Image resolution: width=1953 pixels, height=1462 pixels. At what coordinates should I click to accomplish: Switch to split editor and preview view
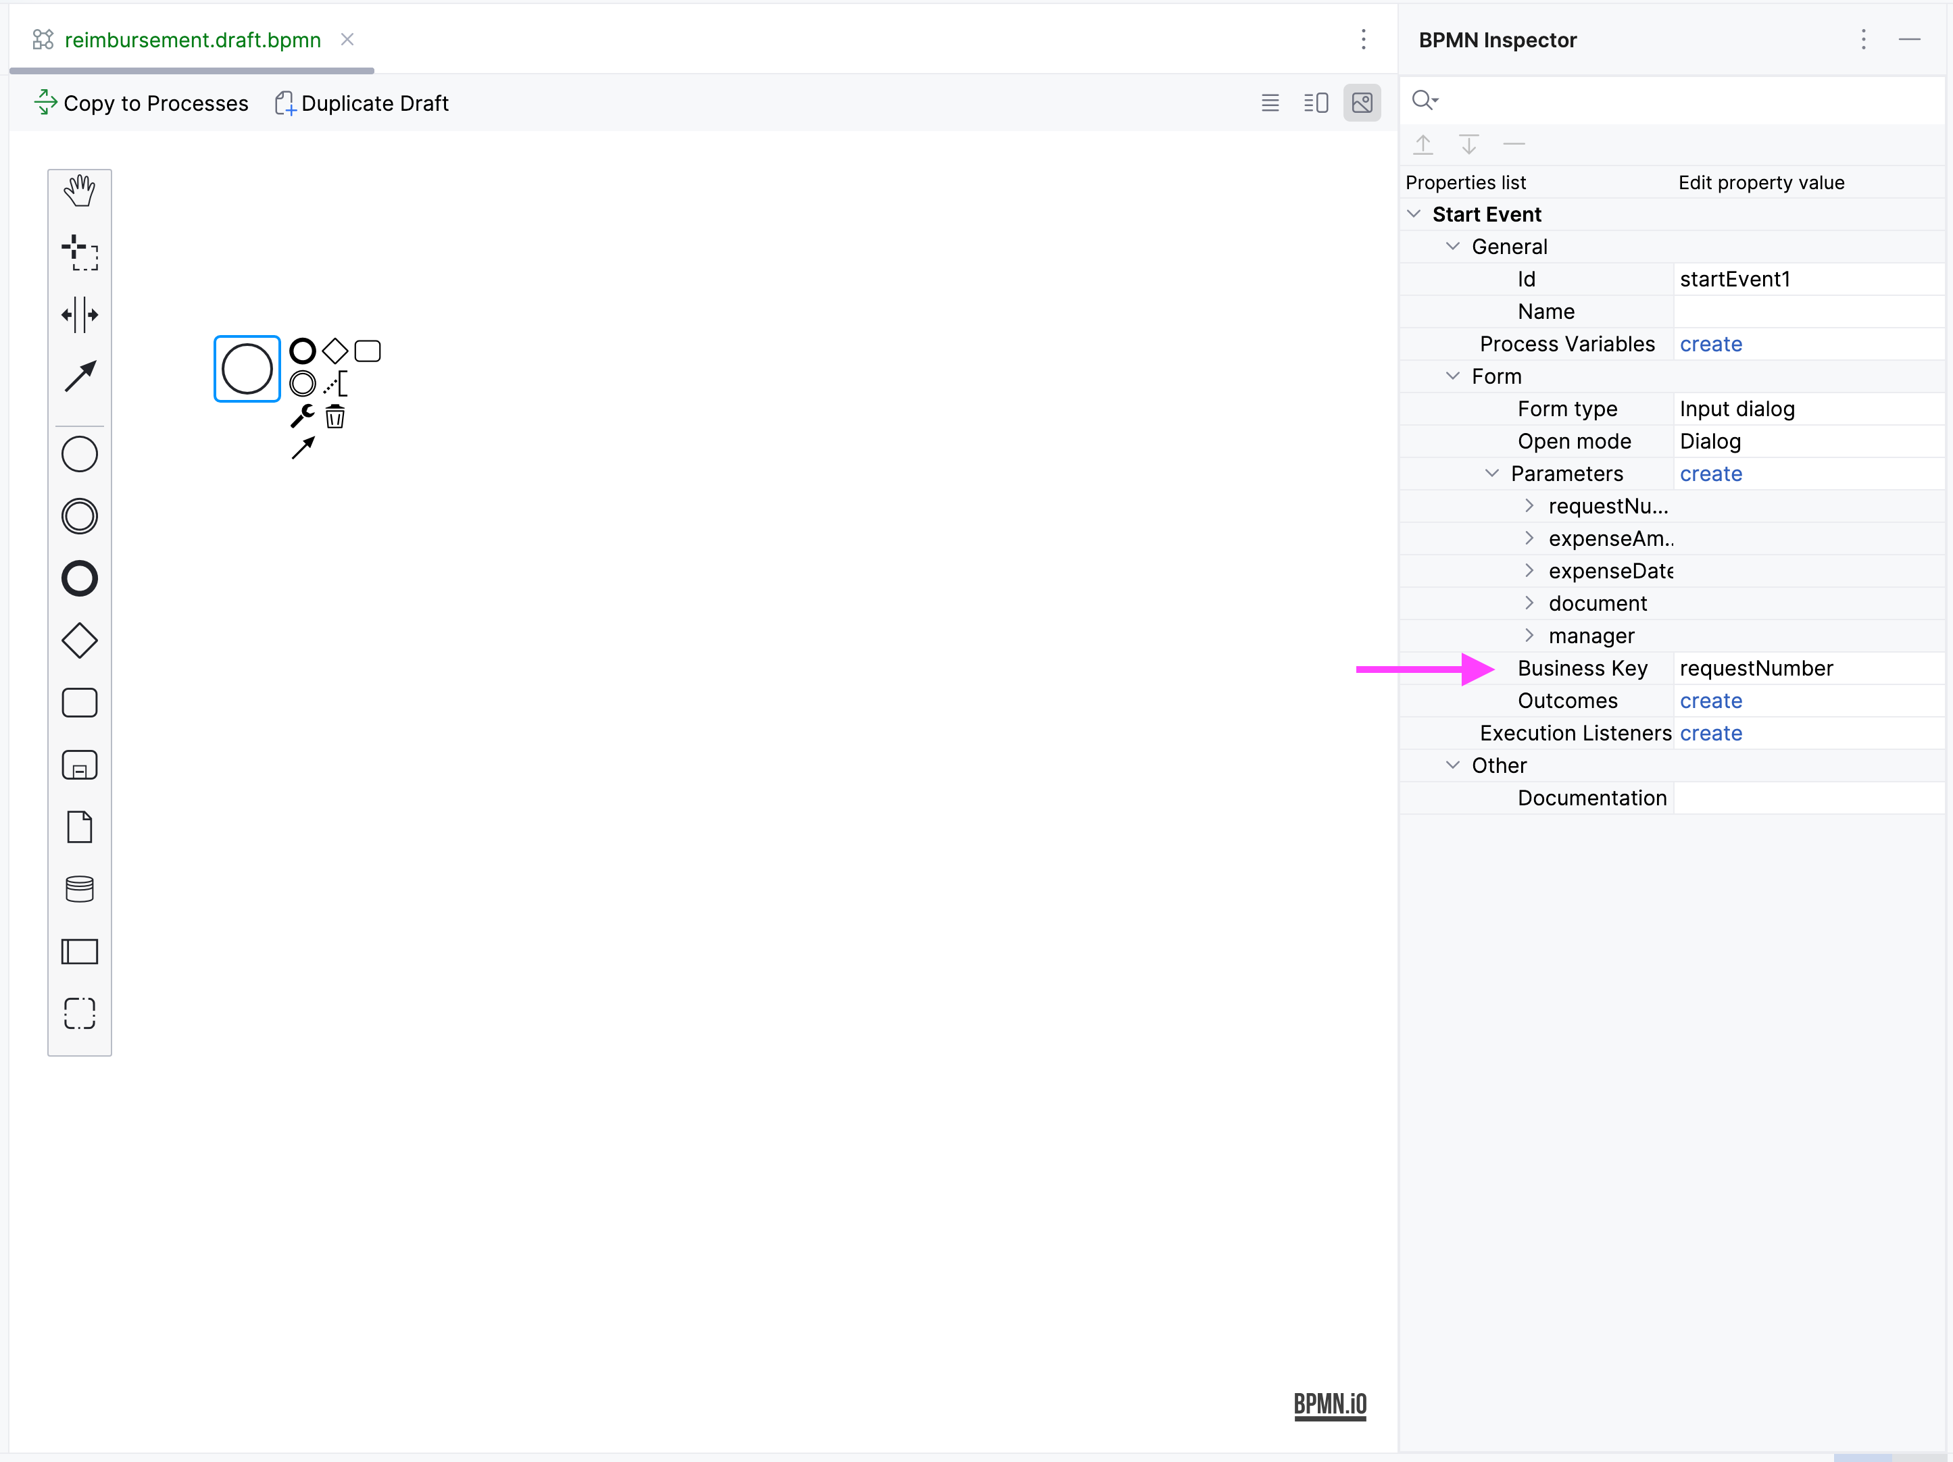(1316, 103)
